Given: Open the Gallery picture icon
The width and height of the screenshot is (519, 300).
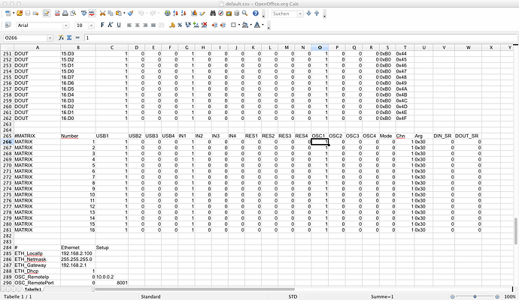Looking at the screenshot, I should 229,13.
